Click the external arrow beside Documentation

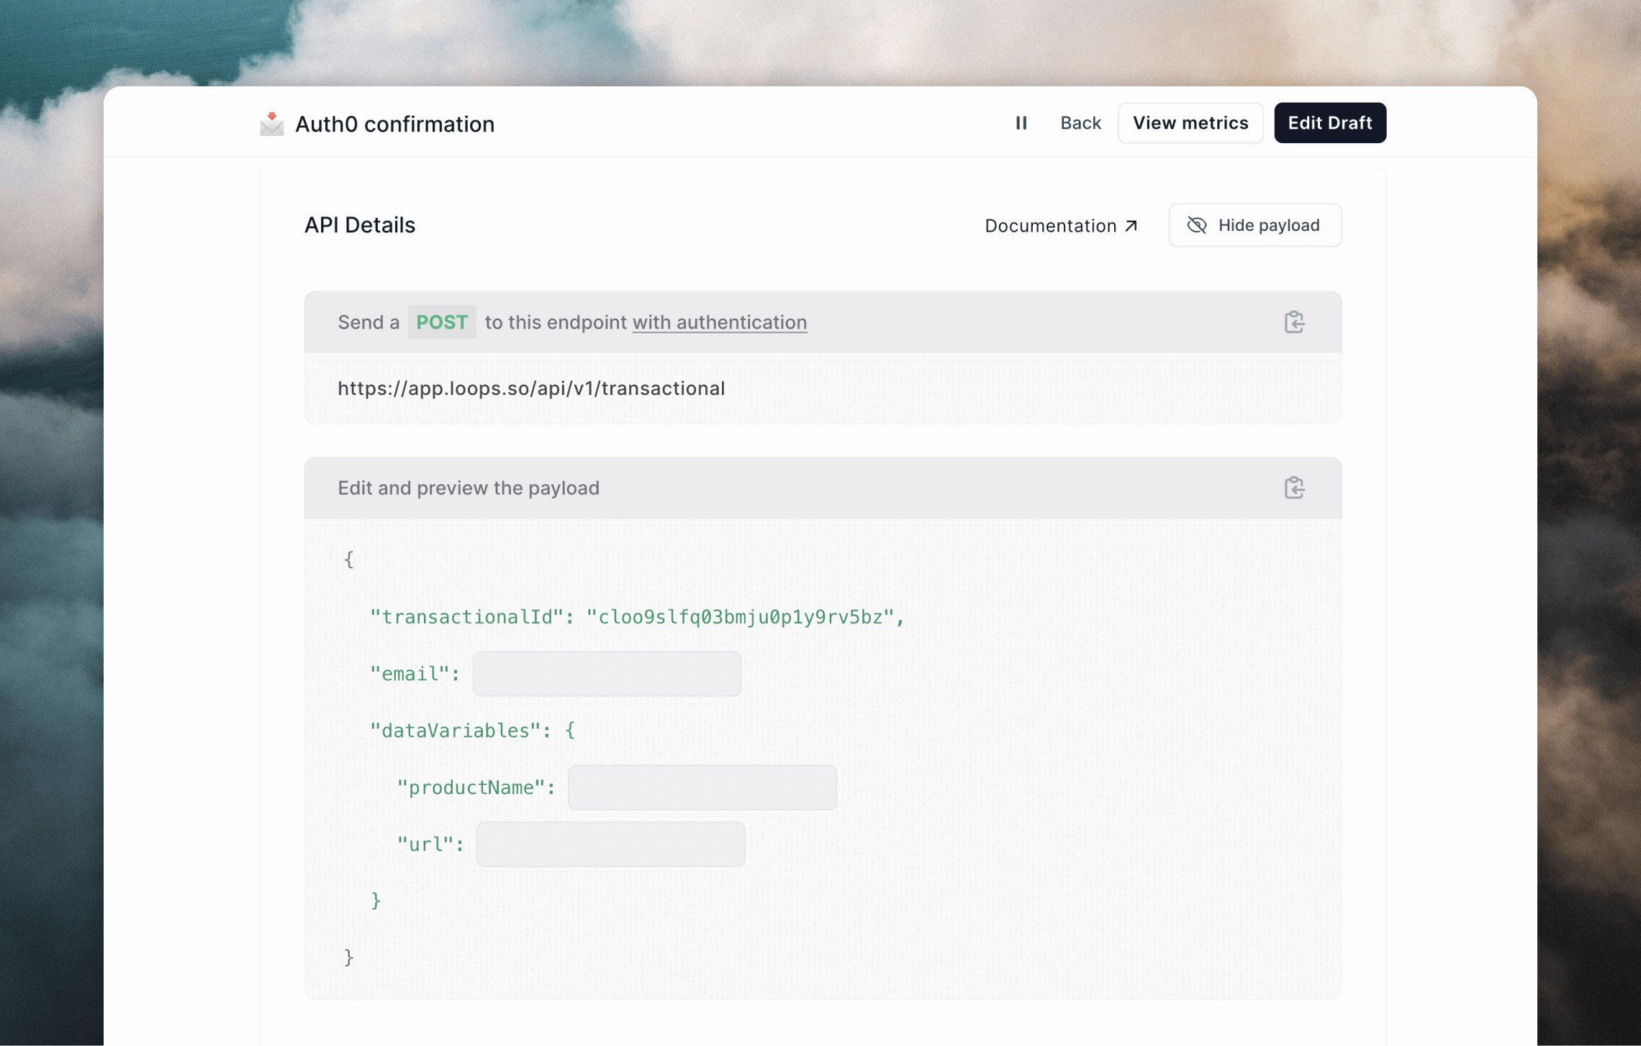pyautogui.click(x=1131, y=225)
